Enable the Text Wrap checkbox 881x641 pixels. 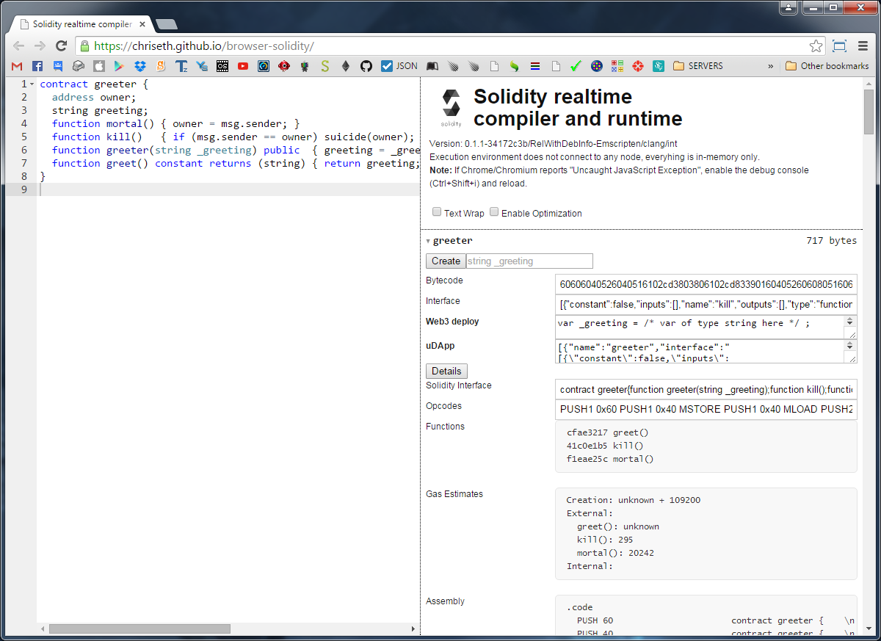pyautogui.click(x=437, y=212)
